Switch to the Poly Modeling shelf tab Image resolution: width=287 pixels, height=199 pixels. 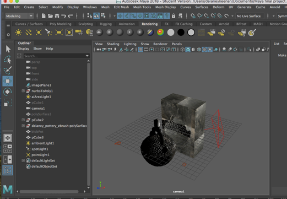(61, 24)
